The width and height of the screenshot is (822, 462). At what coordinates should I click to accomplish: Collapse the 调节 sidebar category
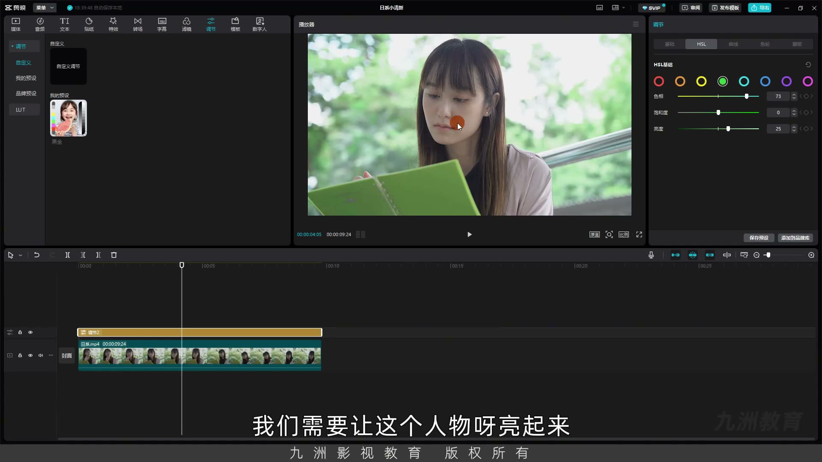(12, 46)
